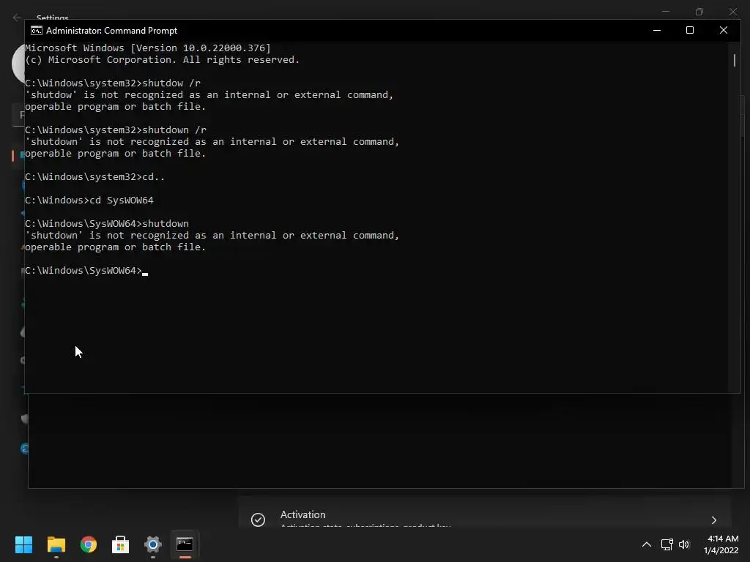750x562 pixels.
Task: Click the back arrow in Settings window
Action: point(17,18)
